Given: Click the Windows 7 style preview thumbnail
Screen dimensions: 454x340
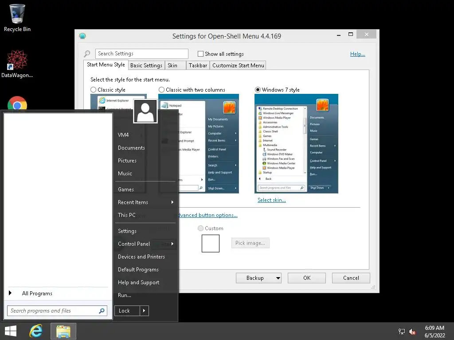Looking at the screenshot, I should [296, 144].
